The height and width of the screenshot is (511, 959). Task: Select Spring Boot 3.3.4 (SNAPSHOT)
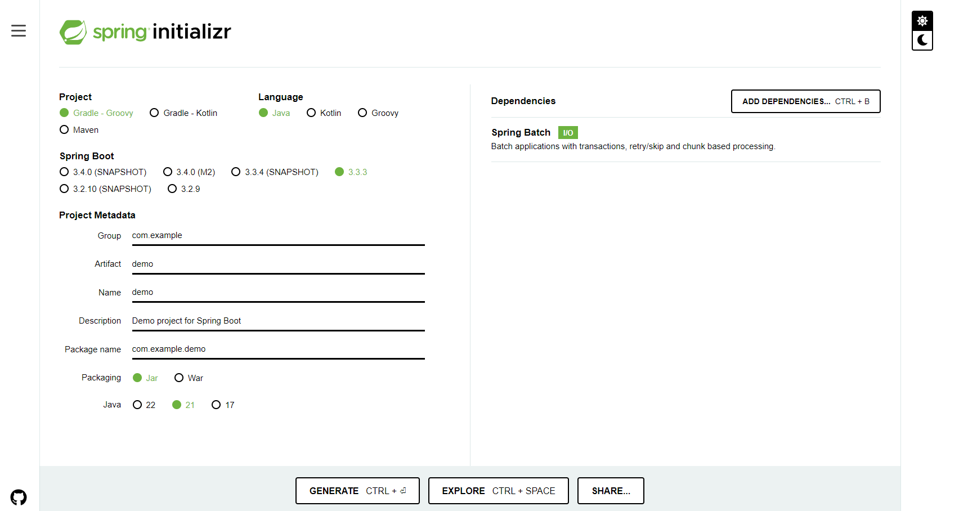coord(275,172)
